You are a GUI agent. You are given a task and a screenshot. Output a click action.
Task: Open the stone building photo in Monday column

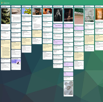(16, 11)
